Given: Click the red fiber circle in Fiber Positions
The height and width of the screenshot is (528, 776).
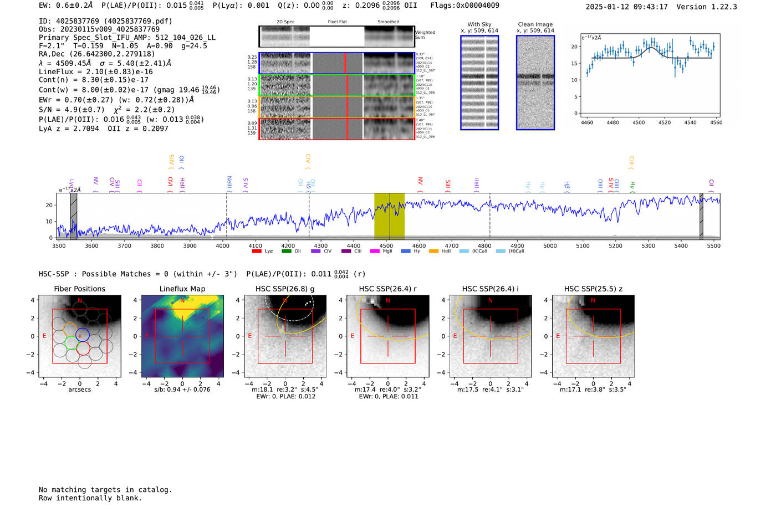Looking at the screenshot, I should click(x=83, y=348).
